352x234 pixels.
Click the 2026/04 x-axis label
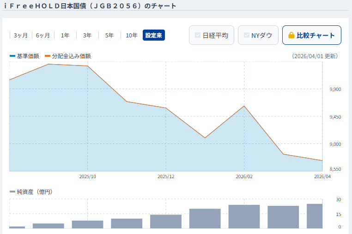(x=322, y=177)
